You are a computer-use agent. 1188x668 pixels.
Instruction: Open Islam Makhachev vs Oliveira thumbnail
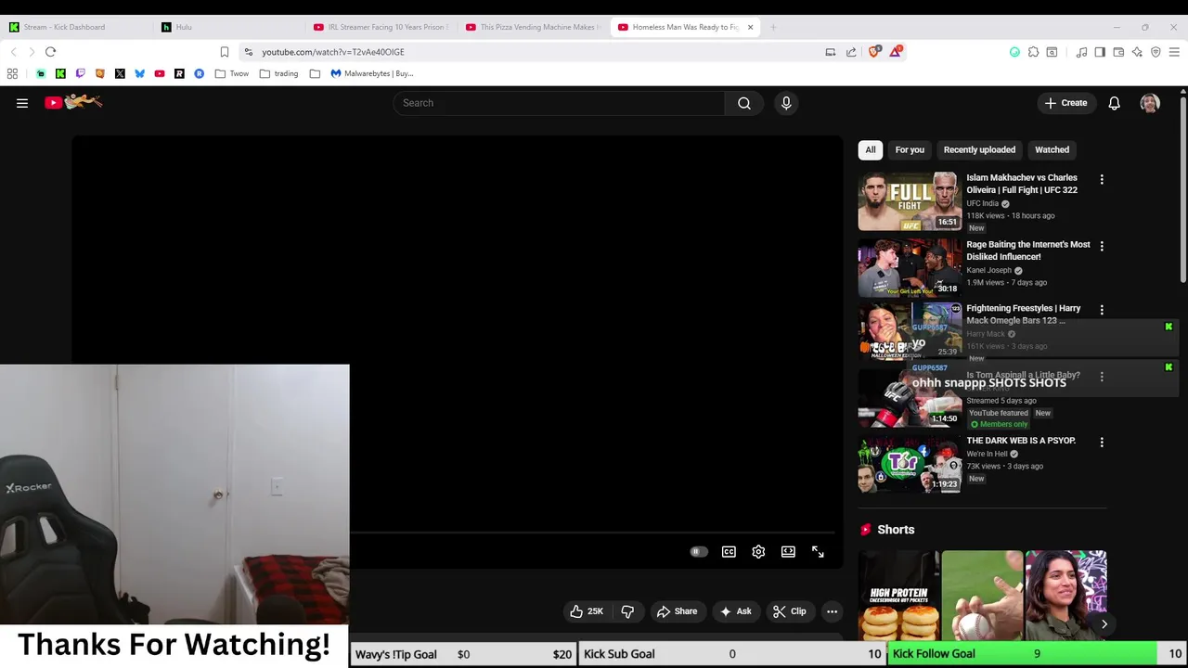click(910, 201)
